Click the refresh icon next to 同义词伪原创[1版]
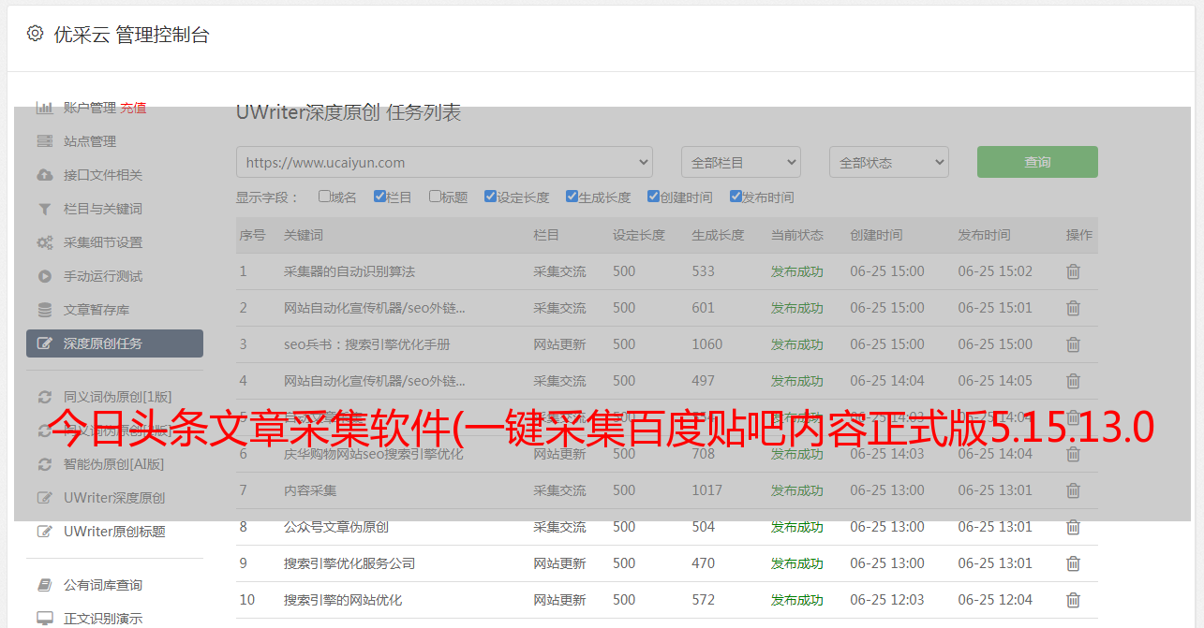 44,397
